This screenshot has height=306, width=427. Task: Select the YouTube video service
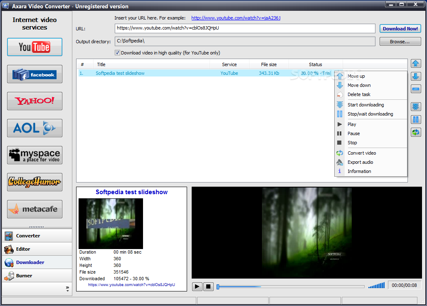pyautogui.click(x=35, y=47)
